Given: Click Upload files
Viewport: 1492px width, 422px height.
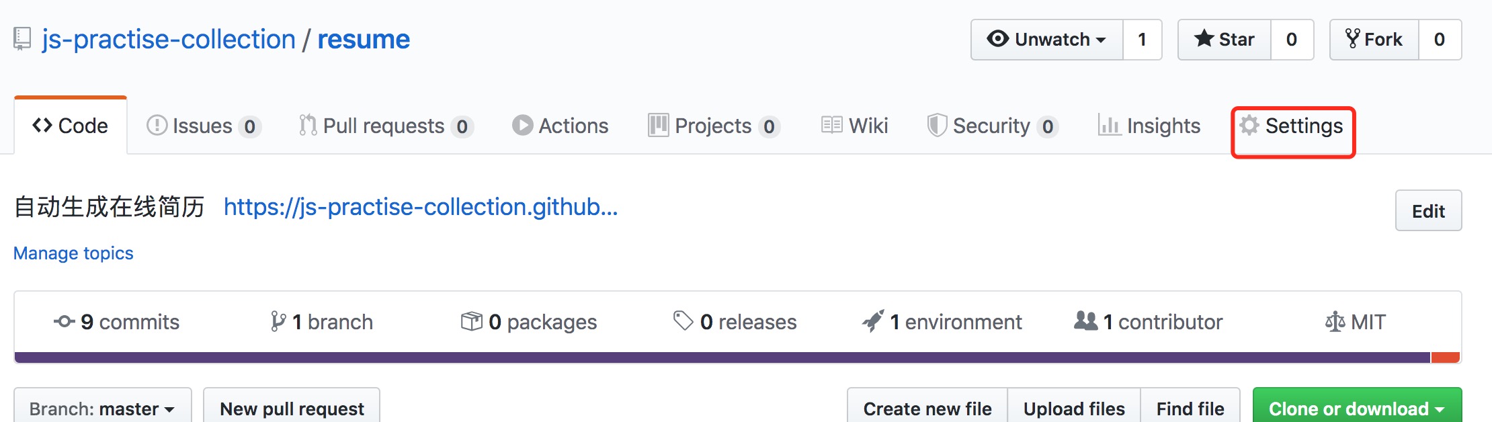Looking at the screenshot, I should point(1074,407).
